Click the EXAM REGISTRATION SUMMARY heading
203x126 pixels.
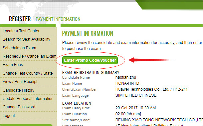tap(91, 72)
